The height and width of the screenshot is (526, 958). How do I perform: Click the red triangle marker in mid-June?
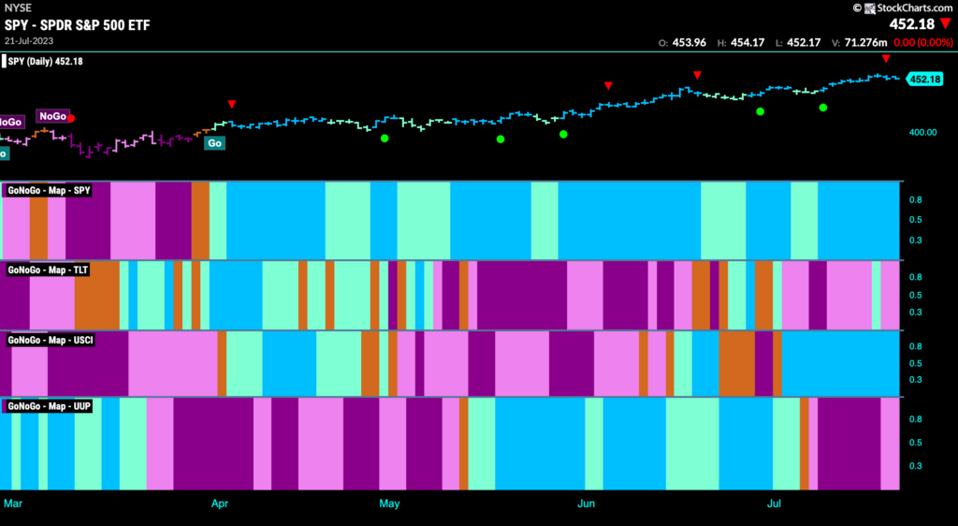[697, 75]
